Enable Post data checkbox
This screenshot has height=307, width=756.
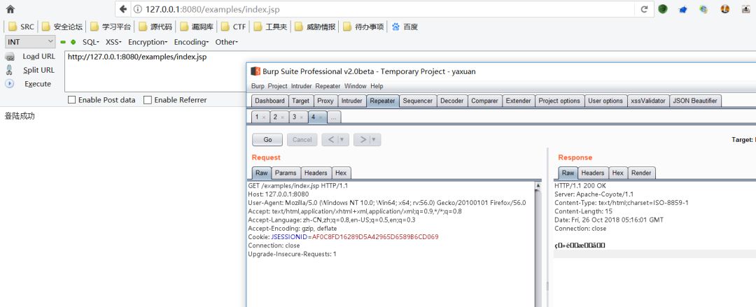[x=72, y=100]
